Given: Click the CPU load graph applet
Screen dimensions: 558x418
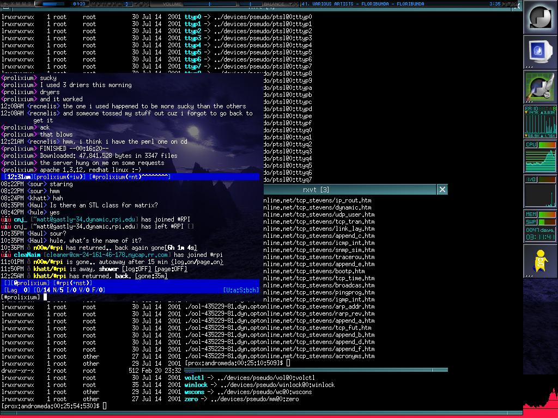Looking at the screenshot, I should (541, 161).
